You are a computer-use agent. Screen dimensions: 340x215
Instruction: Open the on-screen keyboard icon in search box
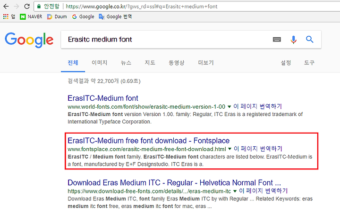[x=277, y=40]
